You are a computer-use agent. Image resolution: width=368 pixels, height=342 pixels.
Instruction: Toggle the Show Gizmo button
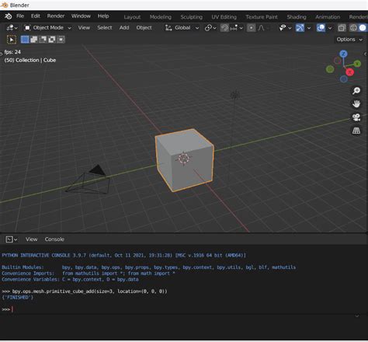[300, 28]
